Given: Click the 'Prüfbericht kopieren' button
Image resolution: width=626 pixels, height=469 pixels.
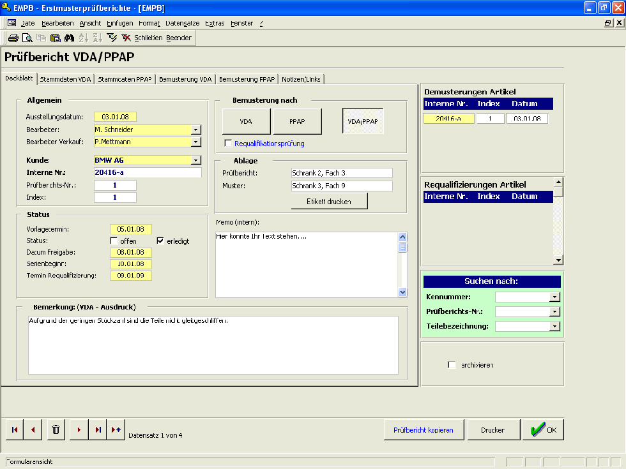Looking at the screenshot, I should 423,430.
